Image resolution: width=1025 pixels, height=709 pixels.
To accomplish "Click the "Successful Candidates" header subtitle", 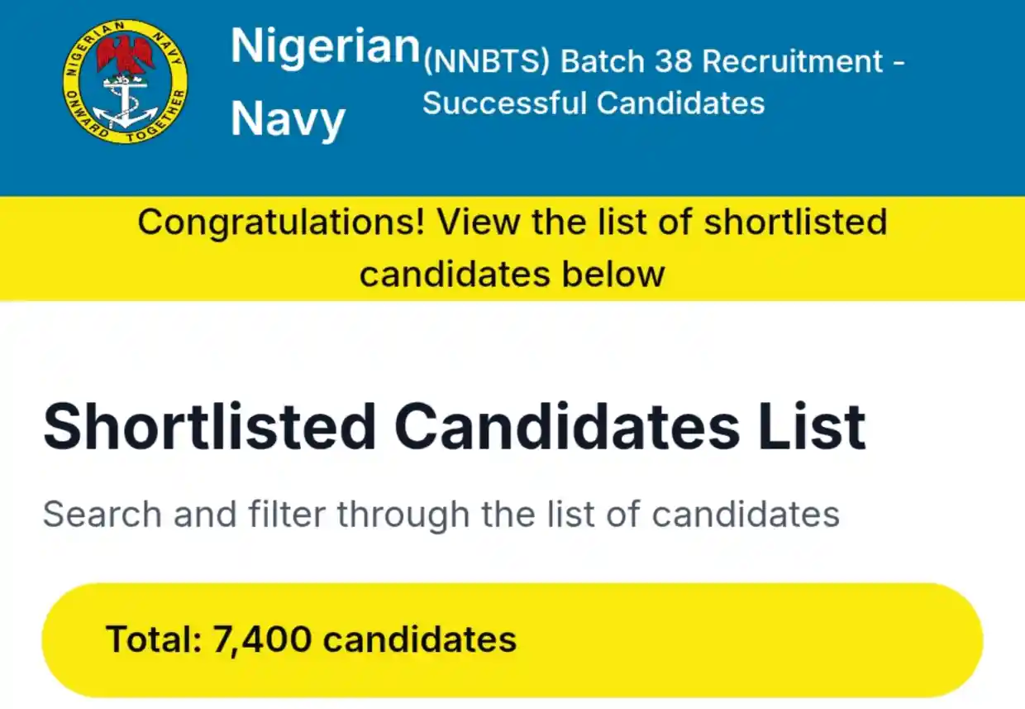I will [x=594, y=103].
